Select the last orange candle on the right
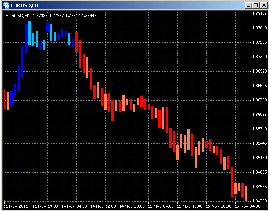 pos(246,193)
